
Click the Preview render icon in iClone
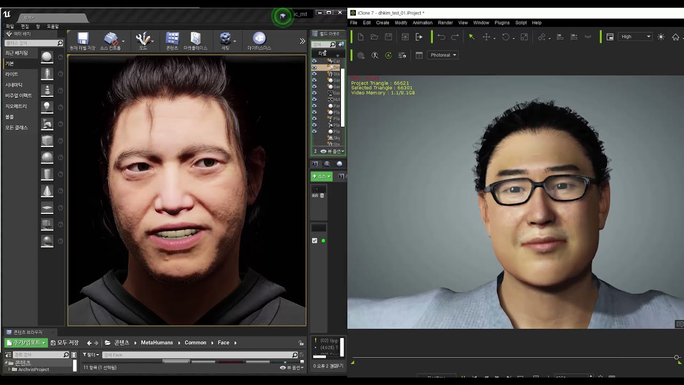click(405, 37)
